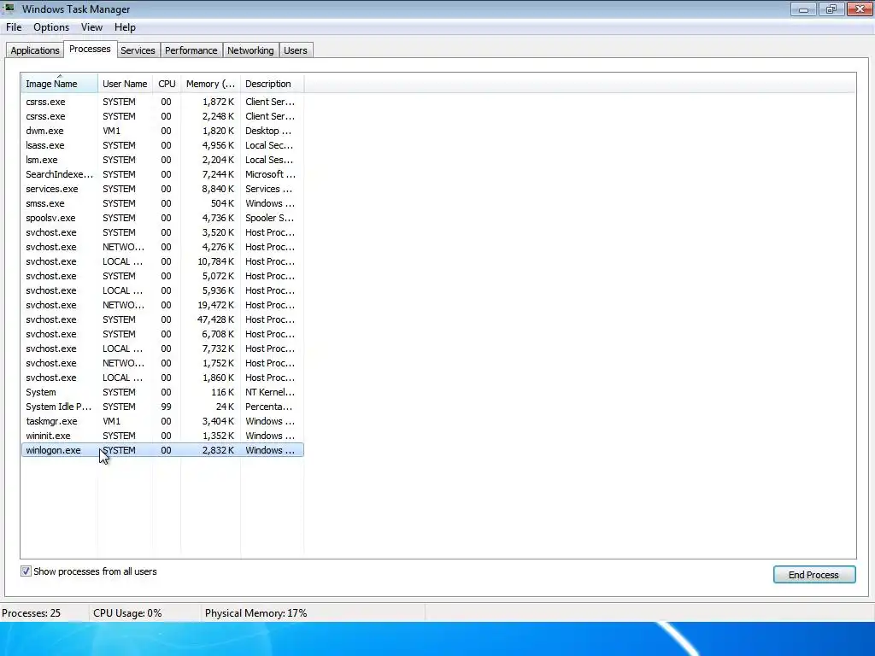Go to the Performance tab
This screenshot has height=656, width=875.
(191, 50)
